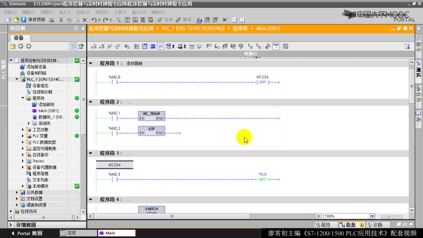This screenshot has height=238, width=423.
Task: Click the Go offline 离线 button
Action: tap(183, 20)
